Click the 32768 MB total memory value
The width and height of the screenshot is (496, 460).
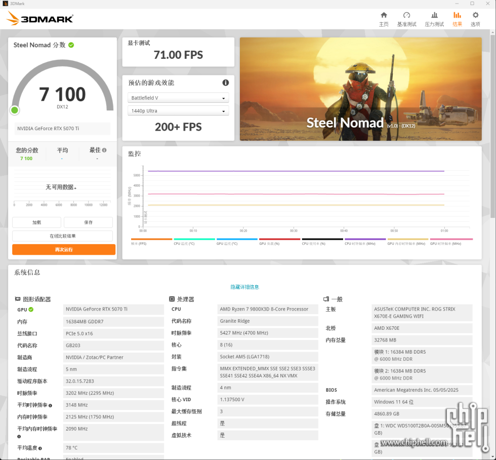422,340
